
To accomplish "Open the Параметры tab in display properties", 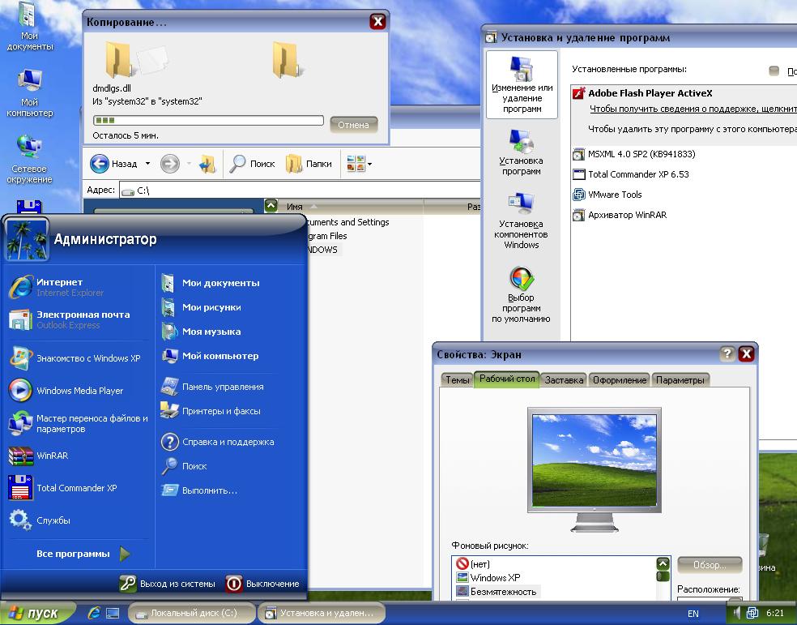I will click(680, 380).
